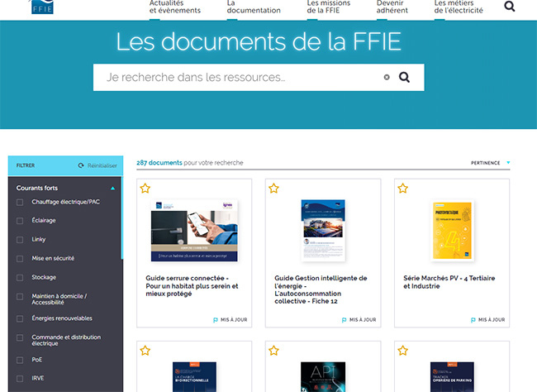The width and height of the screenshot is (537, 392).
Task: Open the FFIE logo home link
Action: pos(41,7)
